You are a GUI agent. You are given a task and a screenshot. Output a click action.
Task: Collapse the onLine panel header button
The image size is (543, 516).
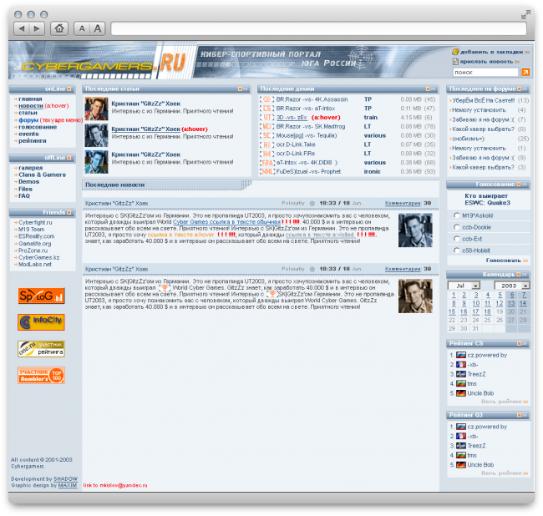click(x=69, y=89)
